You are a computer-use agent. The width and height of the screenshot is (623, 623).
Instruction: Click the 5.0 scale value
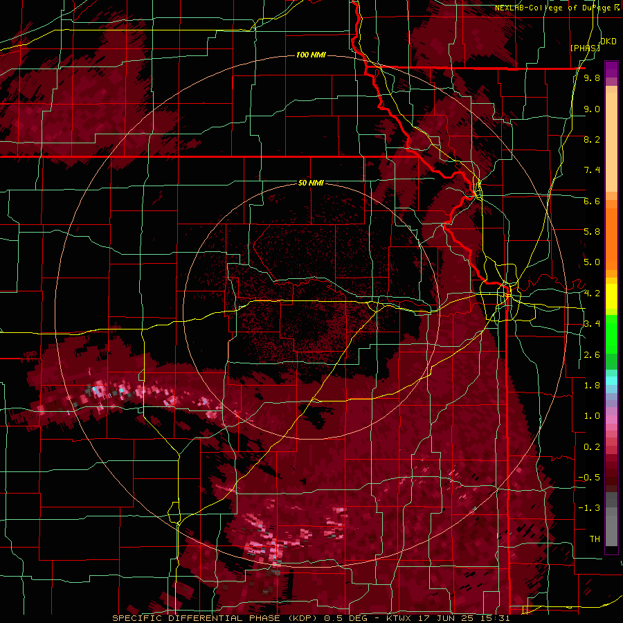coord(592,262)
